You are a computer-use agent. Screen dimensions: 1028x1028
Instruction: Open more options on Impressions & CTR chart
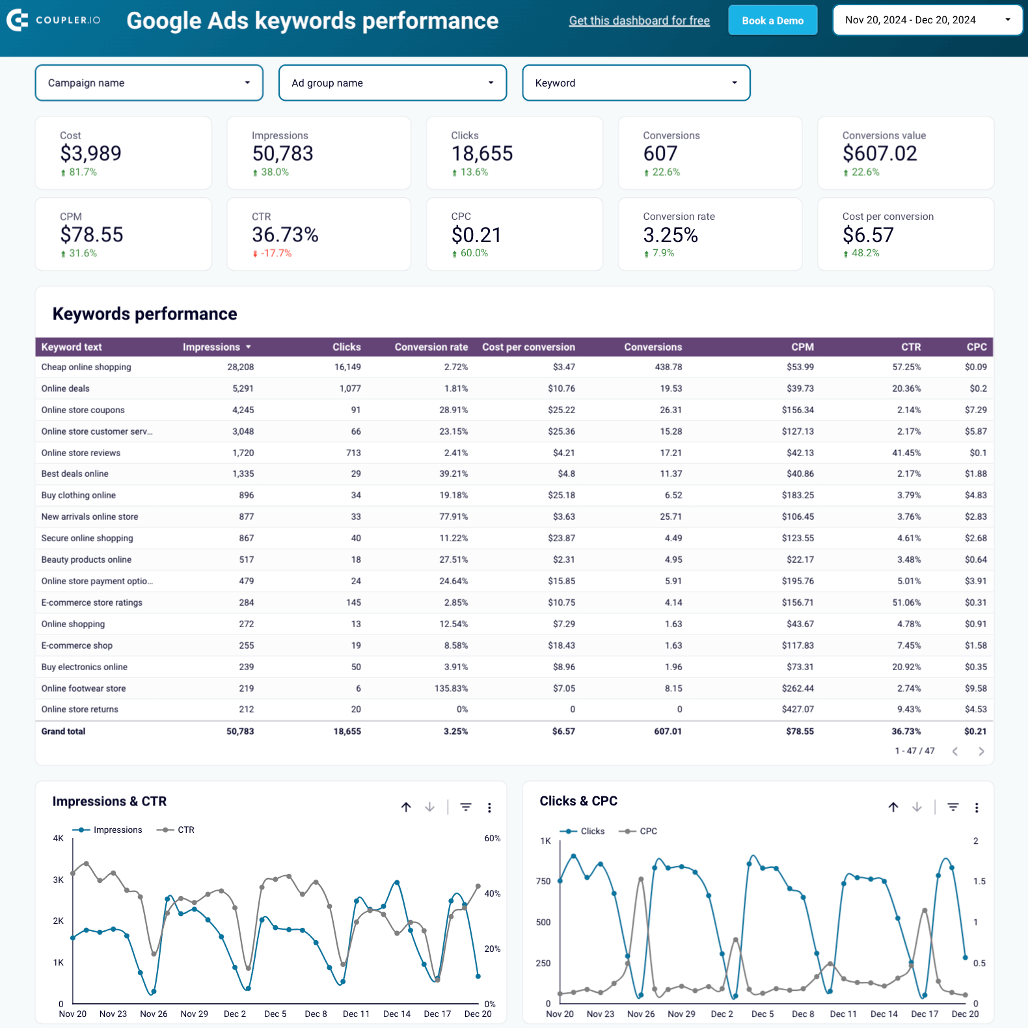[x=489, y=807]
